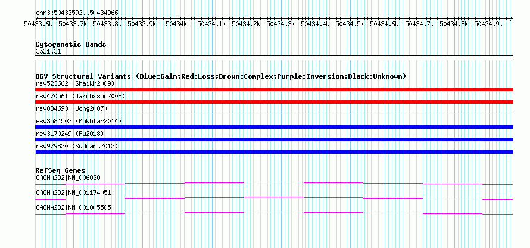Image resolution: width=530 pixels, height=248 pixels.
Task: Open variant nsv979830 (Sudmant2013) label
Action: 77,146
